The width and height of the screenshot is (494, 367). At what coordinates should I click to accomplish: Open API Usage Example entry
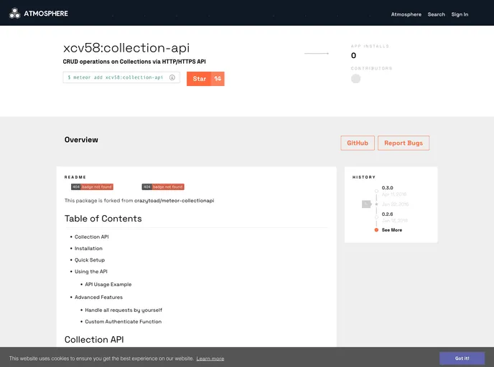pos(108,285)
